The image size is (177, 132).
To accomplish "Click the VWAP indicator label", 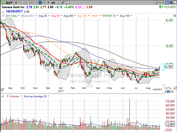I will (x=94, y=16).
